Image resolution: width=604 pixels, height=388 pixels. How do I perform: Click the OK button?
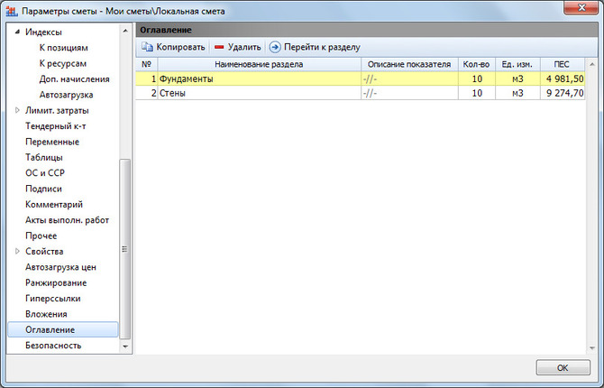pos(563,367)
